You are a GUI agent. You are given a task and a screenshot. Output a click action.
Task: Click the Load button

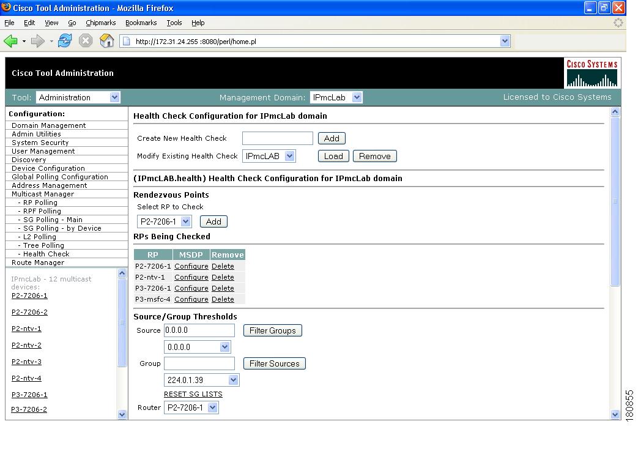pos(333,157)
